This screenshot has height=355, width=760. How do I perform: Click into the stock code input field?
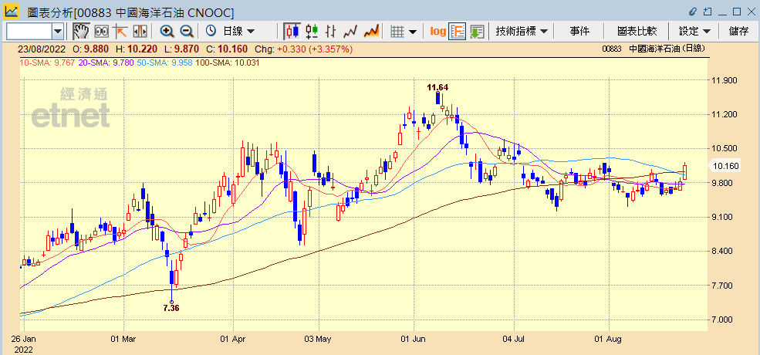29,32
